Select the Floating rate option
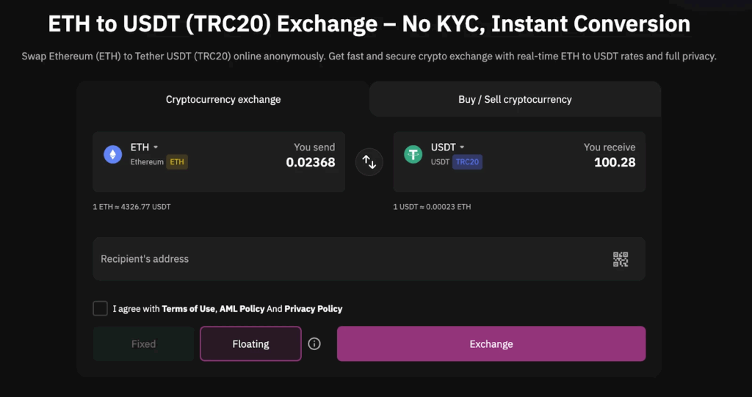The image size is (752, 397). point(250,343)
